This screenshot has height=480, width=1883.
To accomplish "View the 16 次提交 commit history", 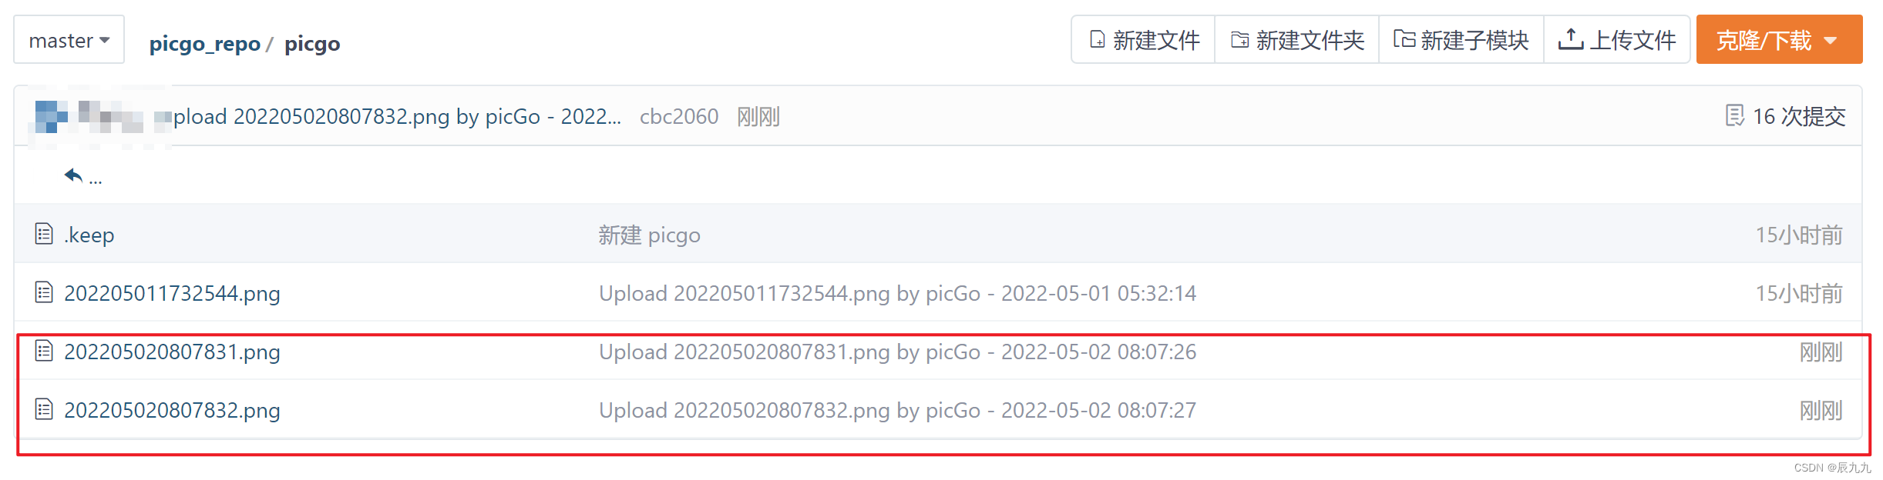I will point(1799,116).
